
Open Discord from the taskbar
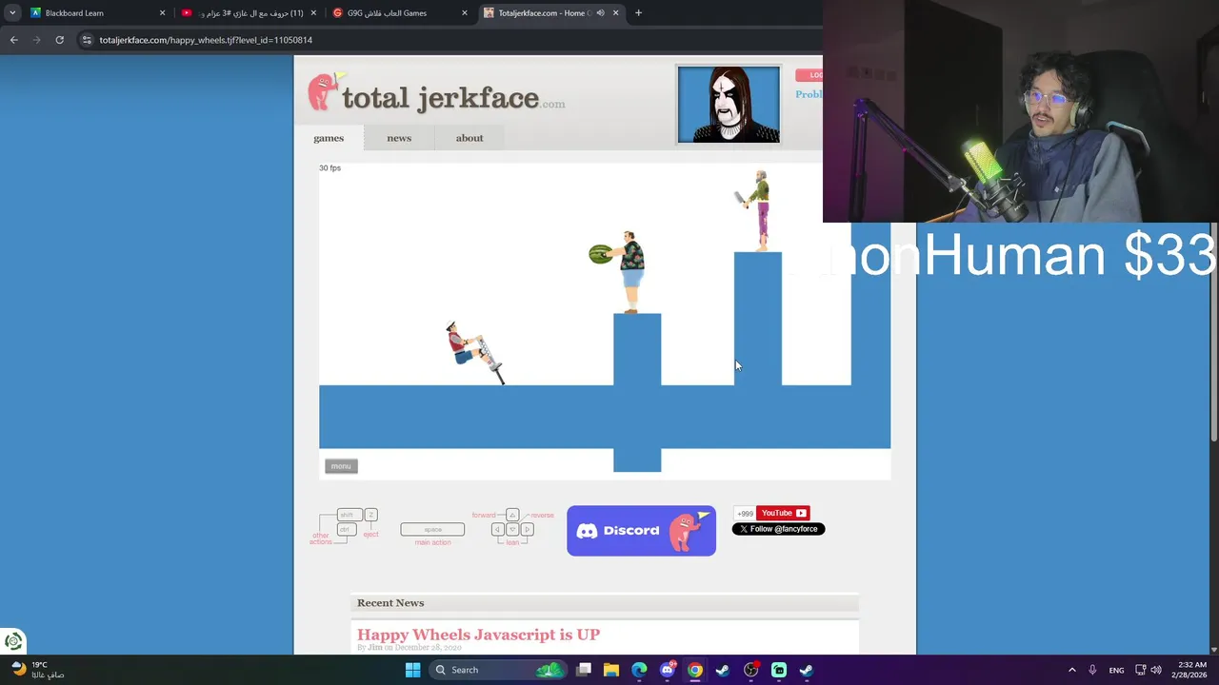tap(668, 670)
